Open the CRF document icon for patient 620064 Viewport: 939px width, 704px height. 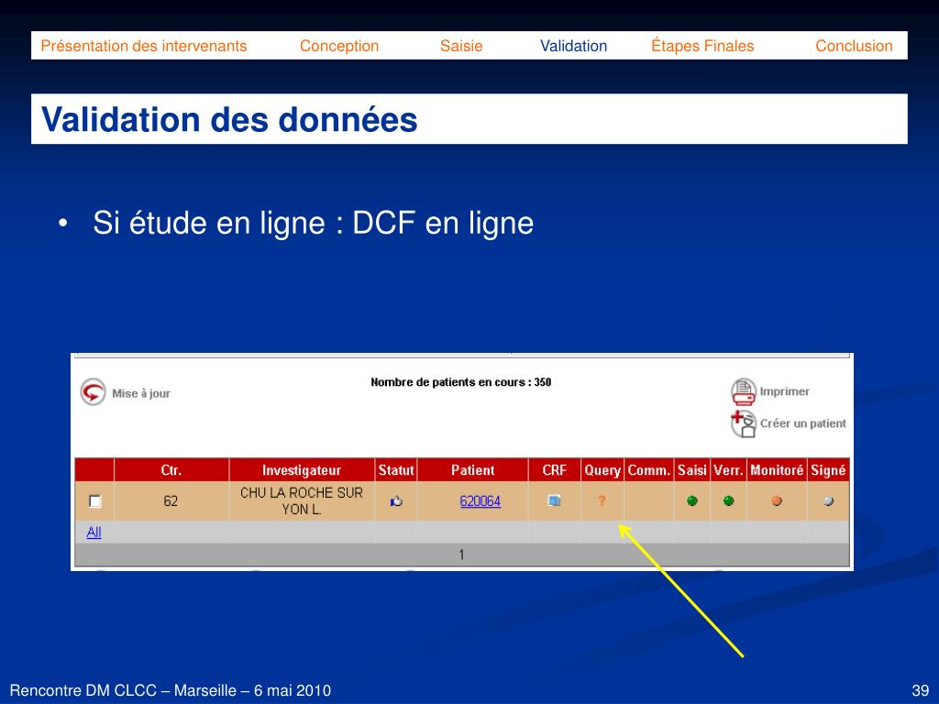click(555, 500)
